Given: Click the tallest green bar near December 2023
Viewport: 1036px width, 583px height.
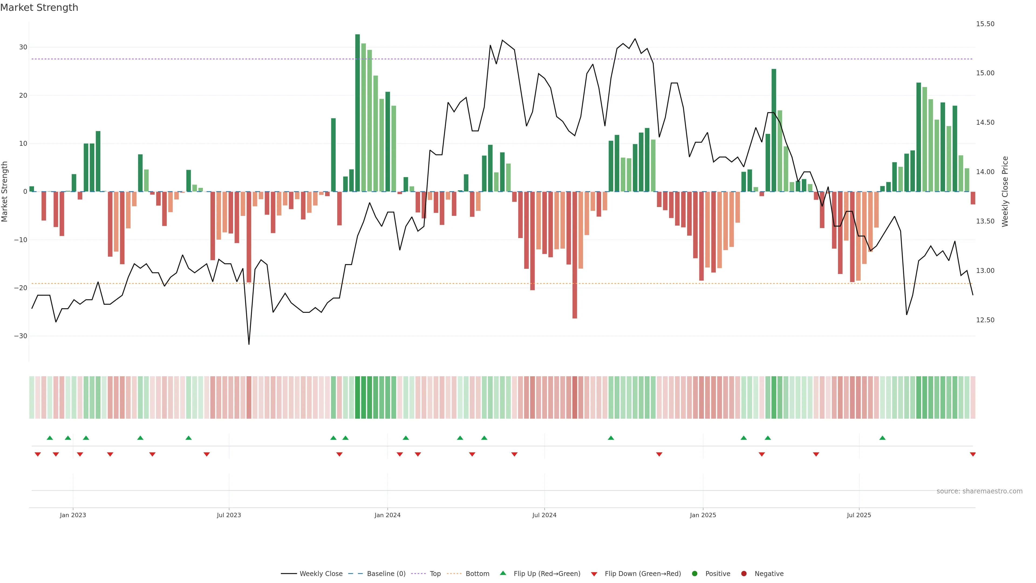Looking at the screenshot, I should tap(357, 113).
